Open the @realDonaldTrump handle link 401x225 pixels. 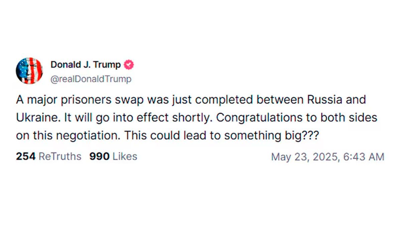(91, 79)
